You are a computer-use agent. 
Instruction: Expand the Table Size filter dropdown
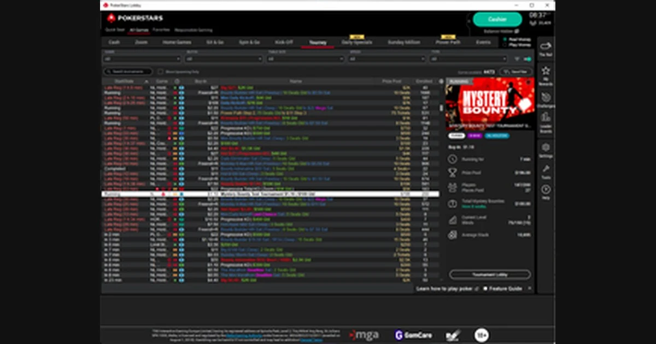click(306, 58)
